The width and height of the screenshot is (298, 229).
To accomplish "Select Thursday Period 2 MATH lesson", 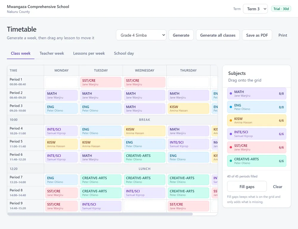I will (x=188, y=95).
